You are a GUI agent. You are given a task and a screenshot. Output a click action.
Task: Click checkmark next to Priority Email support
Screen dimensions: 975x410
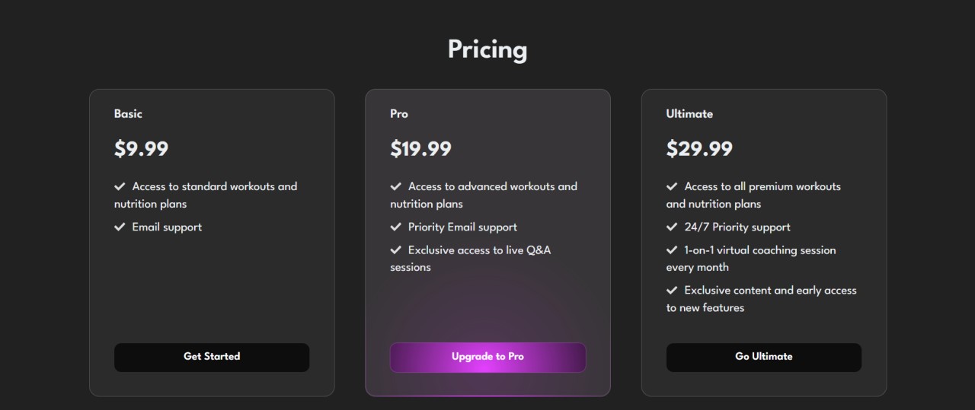(395, 227)
